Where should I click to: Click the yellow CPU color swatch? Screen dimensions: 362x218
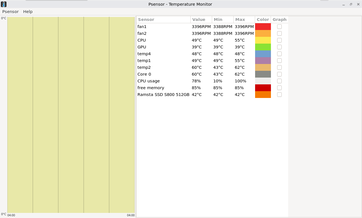tap(263, 40)
